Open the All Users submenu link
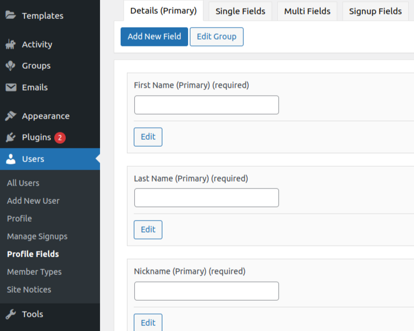 click(x=23, y=183)
